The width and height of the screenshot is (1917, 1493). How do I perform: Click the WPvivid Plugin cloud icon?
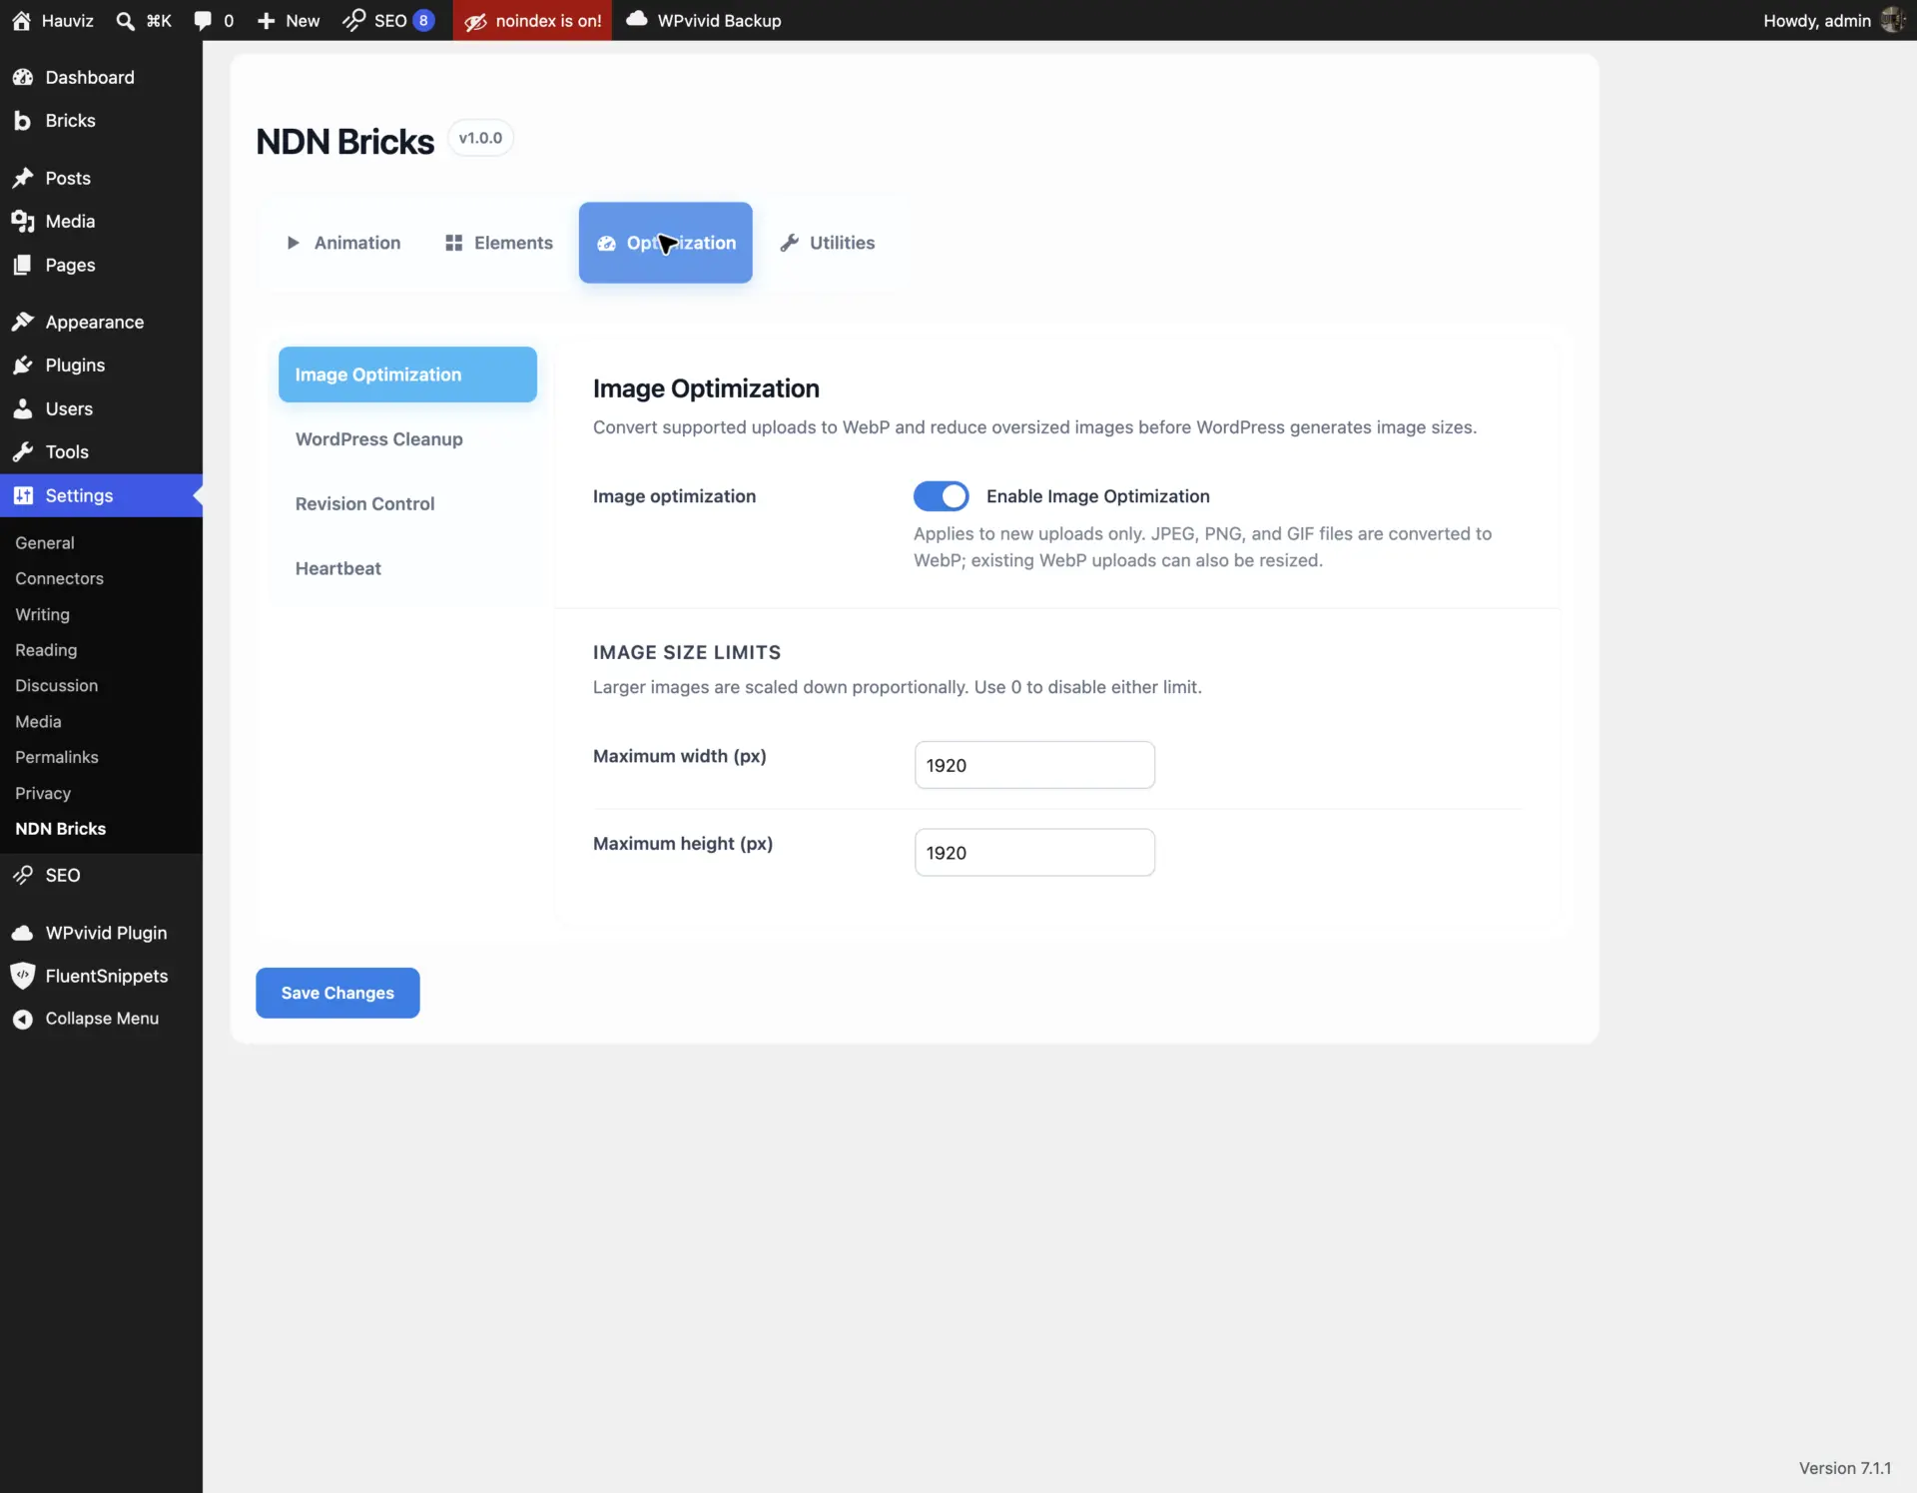tap(22, 933)
